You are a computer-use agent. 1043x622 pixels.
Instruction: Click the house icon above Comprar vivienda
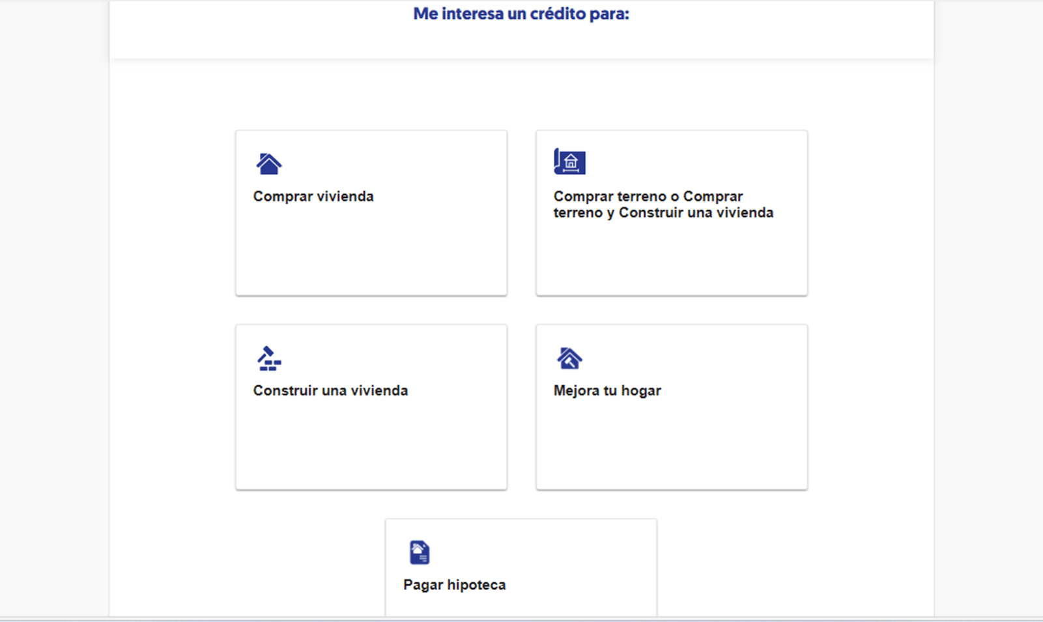click(268, 163)
